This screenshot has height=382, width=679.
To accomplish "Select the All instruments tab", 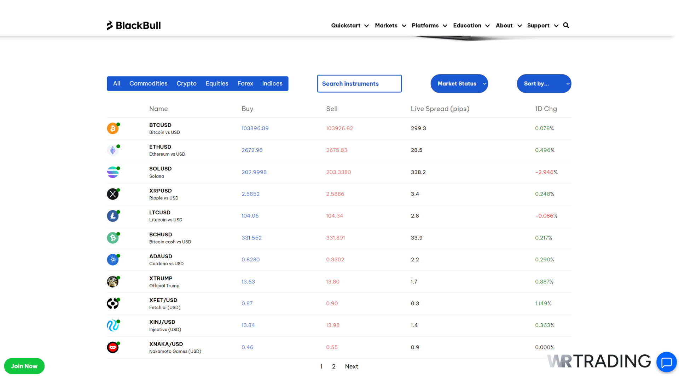I will pos(117,83).
